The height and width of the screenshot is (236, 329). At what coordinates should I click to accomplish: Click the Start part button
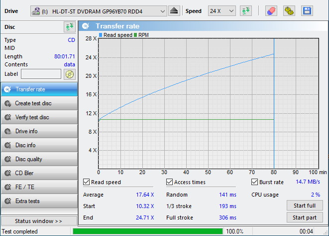(x=305, y=218)
